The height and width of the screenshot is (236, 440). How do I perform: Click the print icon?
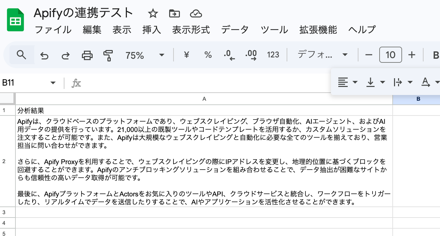87,55
